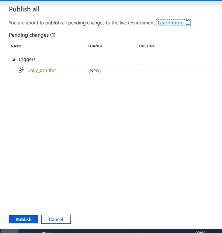Click the Publish all heading

(24, 9)
